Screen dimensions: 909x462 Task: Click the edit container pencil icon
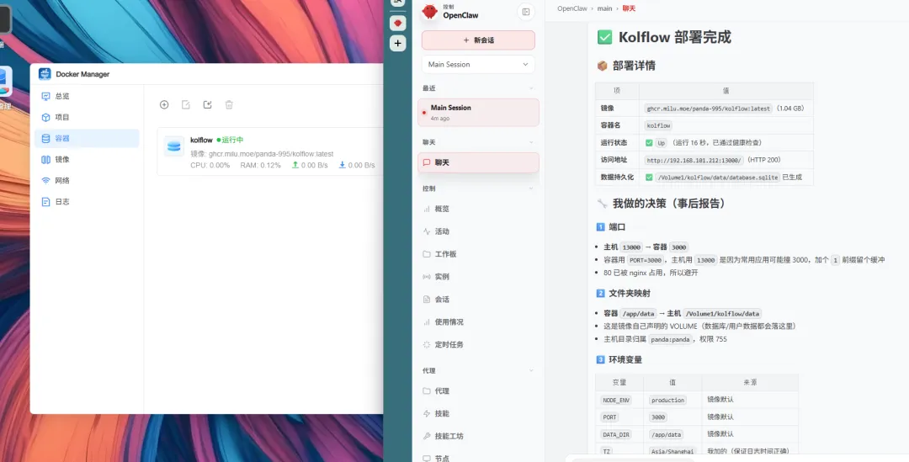pos(185,105)
